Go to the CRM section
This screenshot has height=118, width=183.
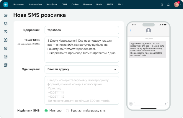(64, 5)
